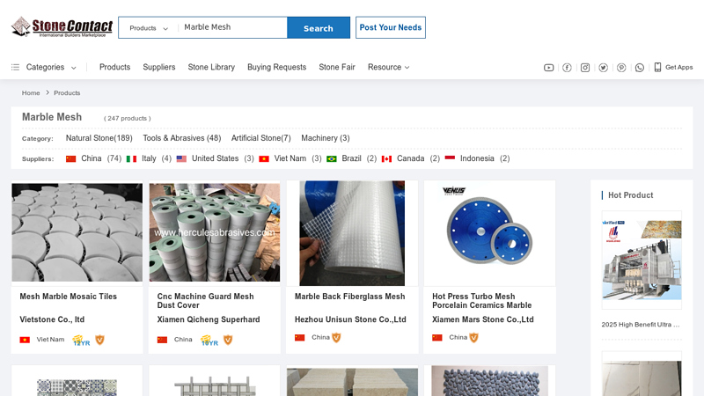This screenshot has width=704, height=396.
Task: Click the WhatsApp icon
Action: pyautogui.click(x=640, y=68)
